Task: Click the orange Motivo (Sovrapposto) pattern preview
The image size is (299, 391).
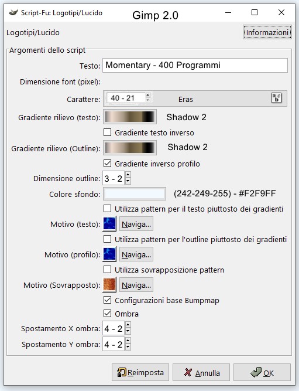Action: click(109, 285)
